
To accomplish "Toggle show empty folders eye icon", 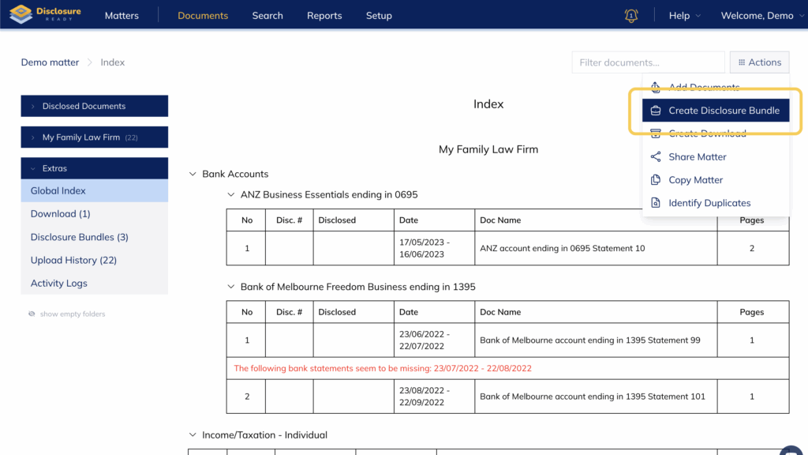I will point(32,314).
